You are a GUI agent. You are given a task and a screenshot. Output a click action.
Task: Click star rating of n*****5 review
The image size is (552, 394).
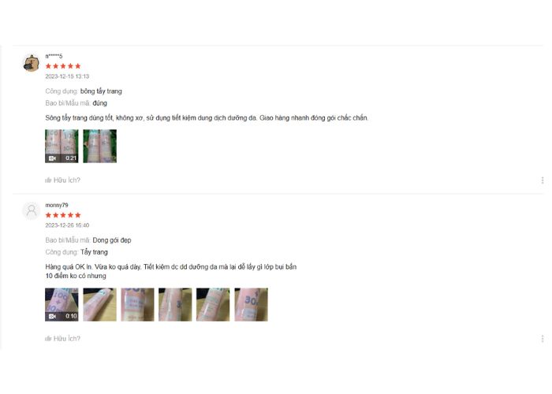(63, 66)
